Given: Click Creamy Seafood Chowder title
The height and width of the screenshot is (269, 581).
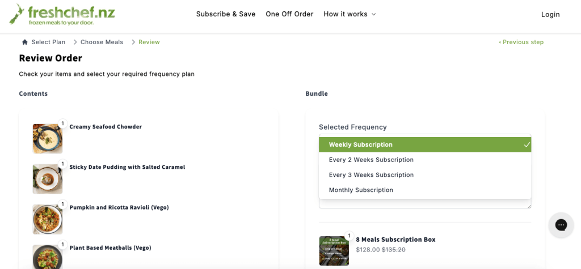Looking at the screenshot, I should pyautogui.click(x=106, y=126).
